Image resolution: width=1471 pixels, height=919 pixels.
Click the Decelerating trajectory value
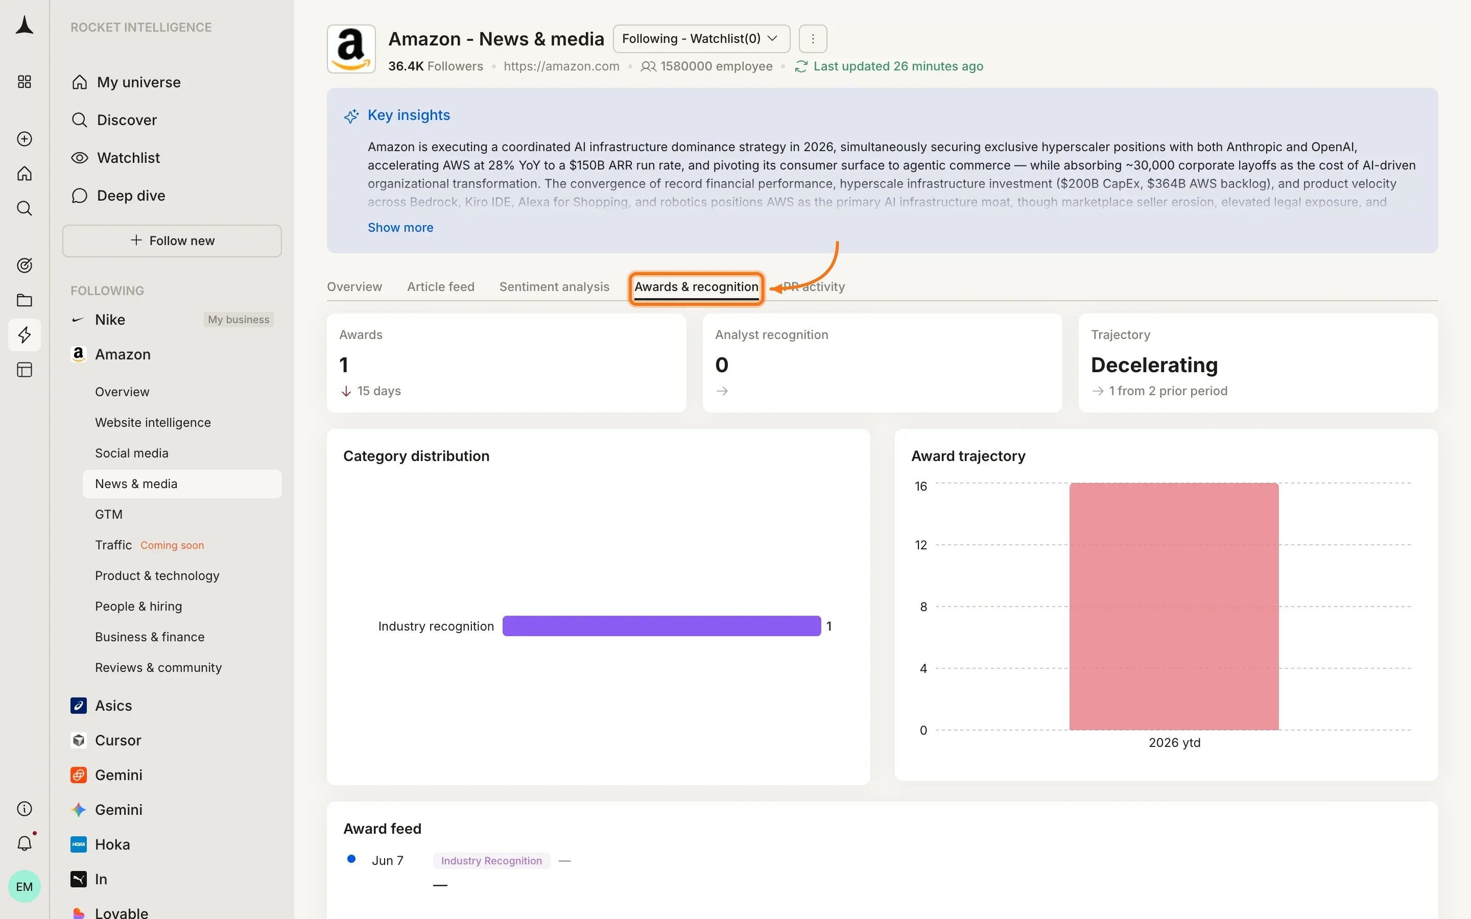[x=1154, y=365]
